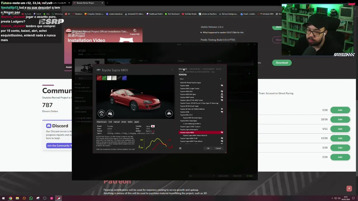This screenshot has width=358, height=201.
Task: Join the server showing 28/38
Action: point(340,119)
